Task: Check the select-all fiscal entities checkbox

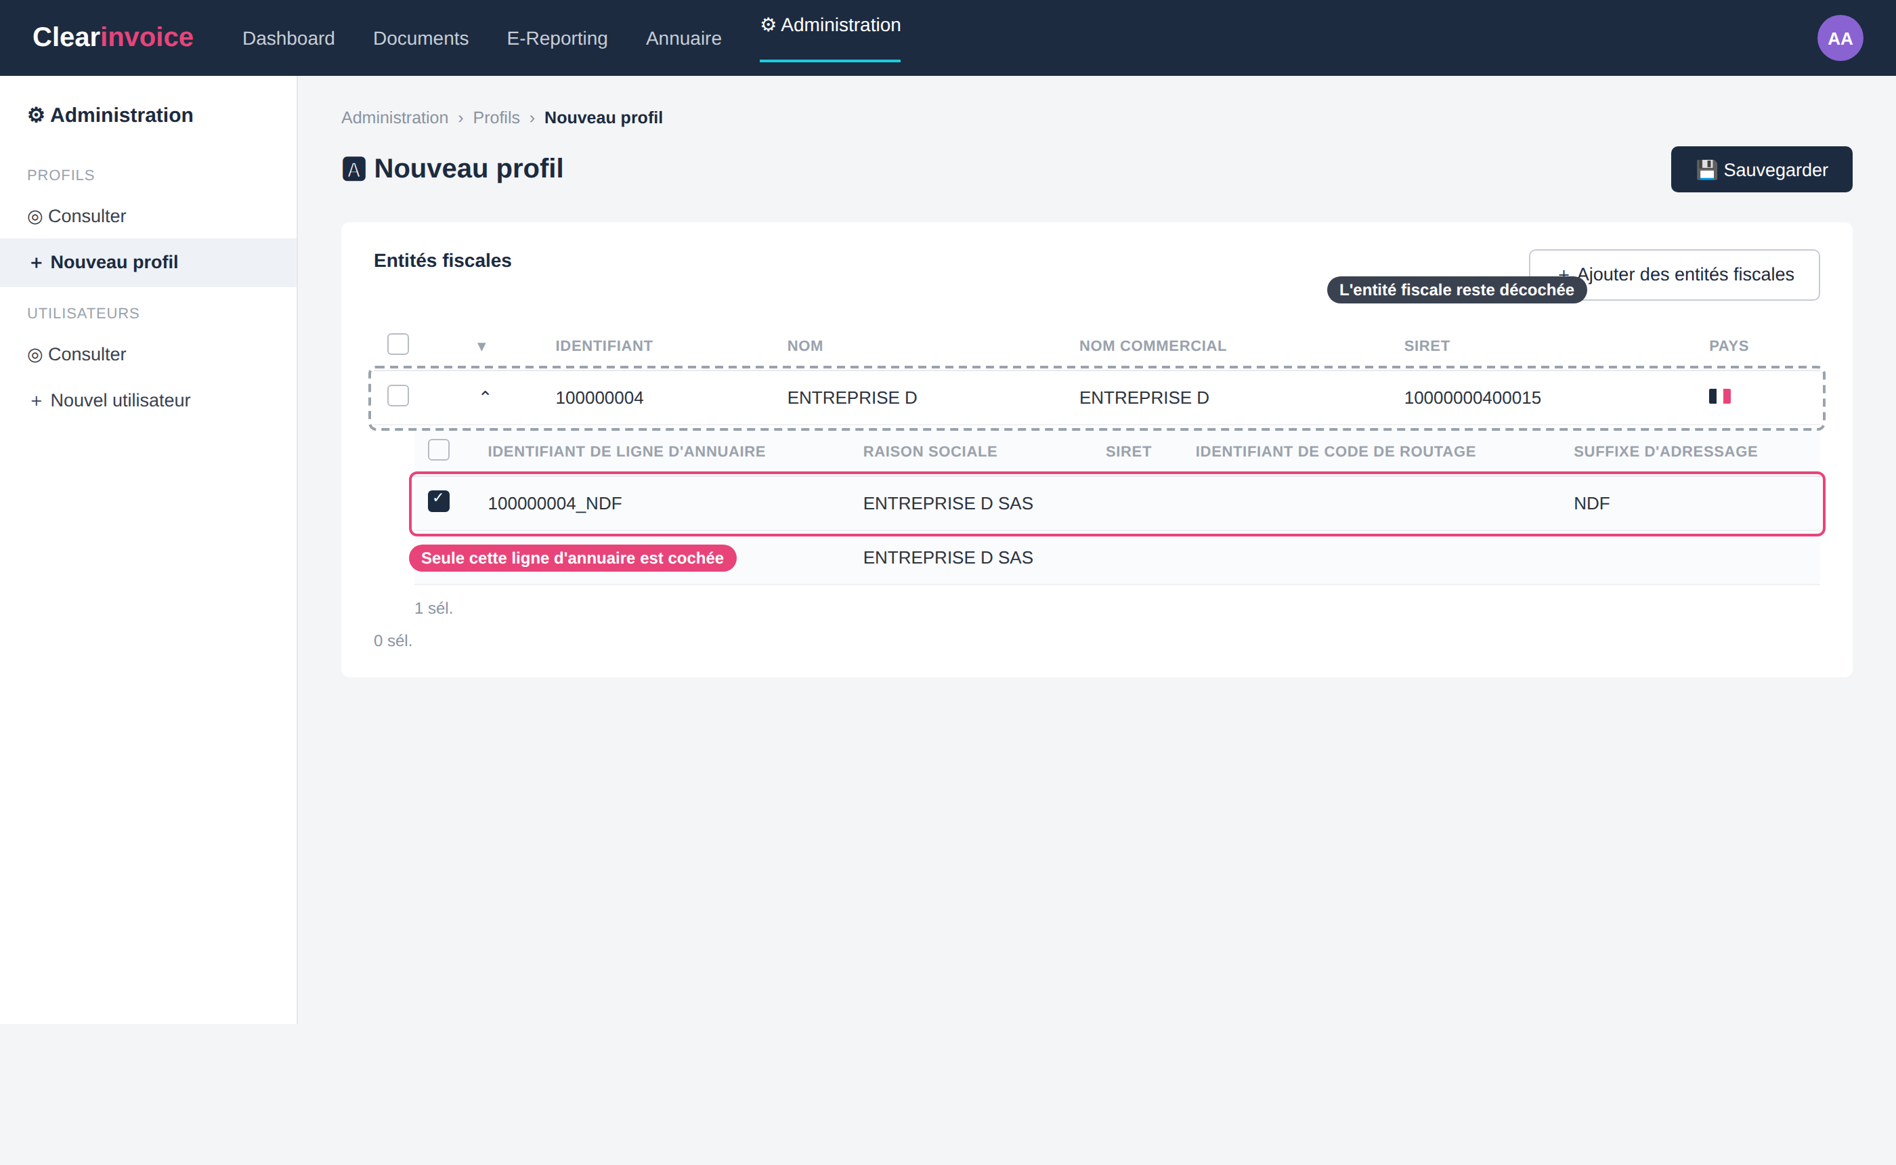Action: pos(397,343)
